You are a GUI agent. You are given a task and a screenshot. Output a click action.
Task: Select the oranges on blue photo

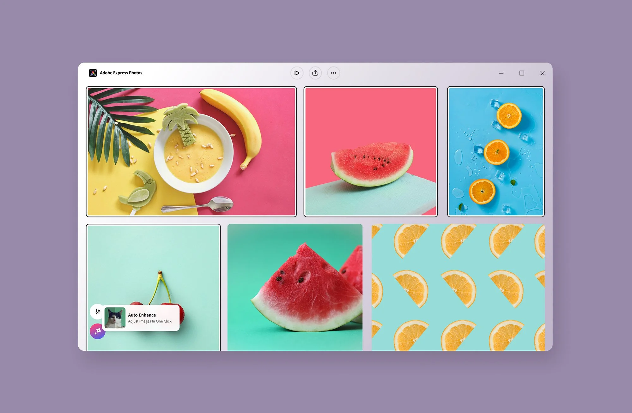(x=495, y=152)
